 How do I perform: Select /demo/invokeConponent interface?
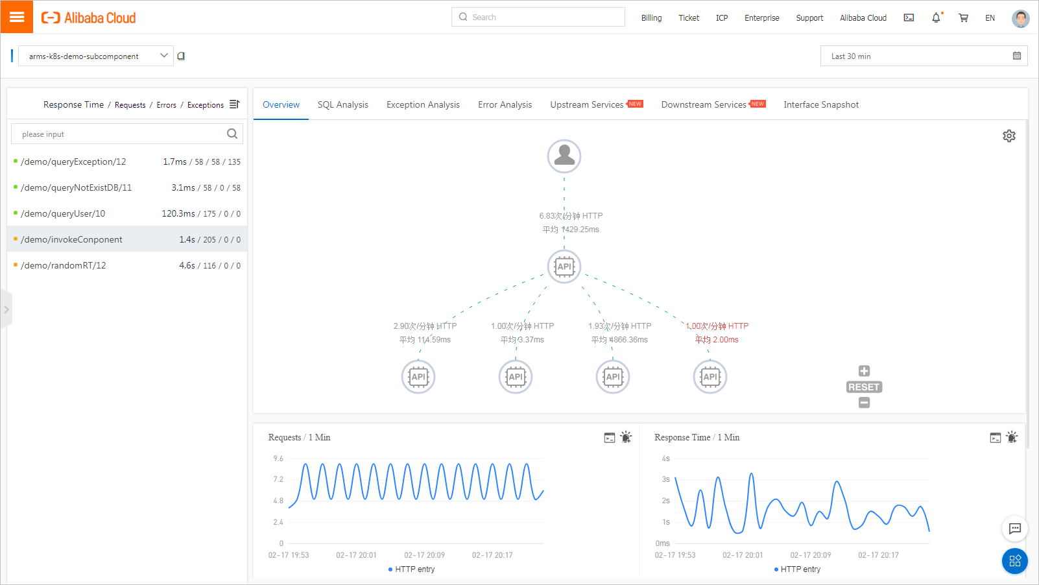(127, 239)
